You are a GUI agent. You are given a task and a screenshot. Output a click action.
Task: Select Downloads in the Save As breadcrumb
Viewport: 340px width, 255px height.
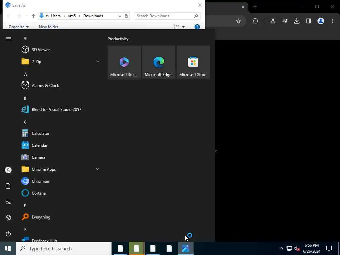coord(93,16)
